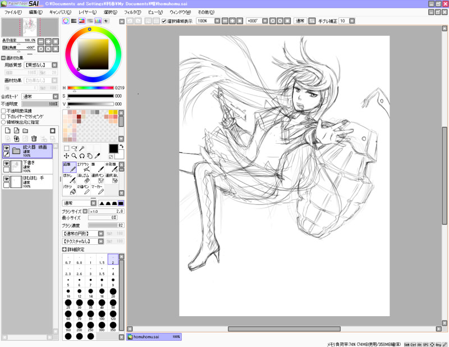Select the 2値ペン (binary pen) tool
This screenshot has width=449, height=347.
[84, 190]
